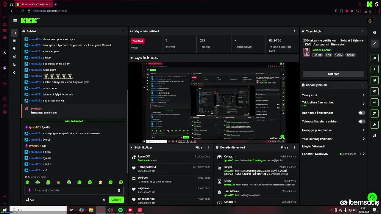Reload the page in the browser toolbar
381x214 pixels.
(x=22, y=11)
